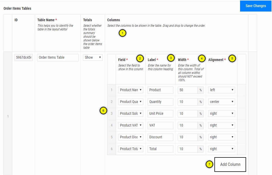Click yellow annotation marker number 7
272x175 pixels.
click(209, 164)
